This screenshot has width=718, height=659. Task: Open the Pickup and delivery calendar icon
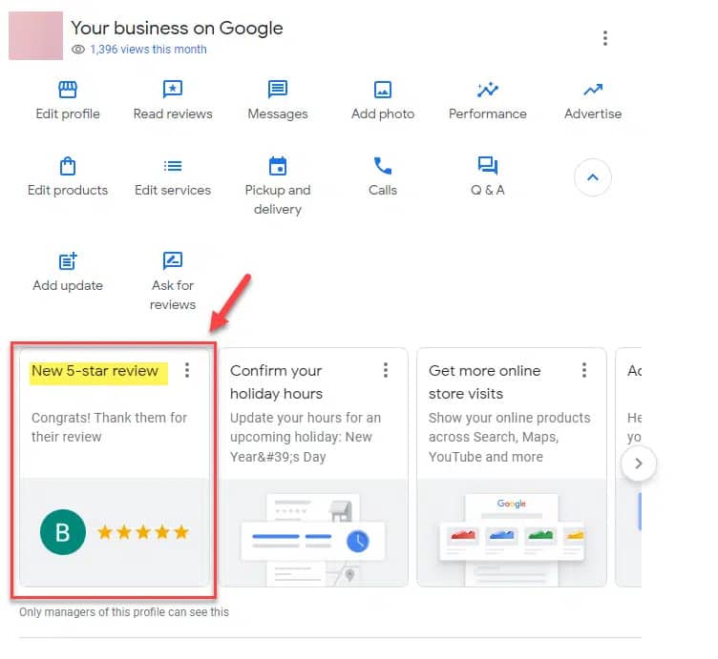click(x=278, y=166)
